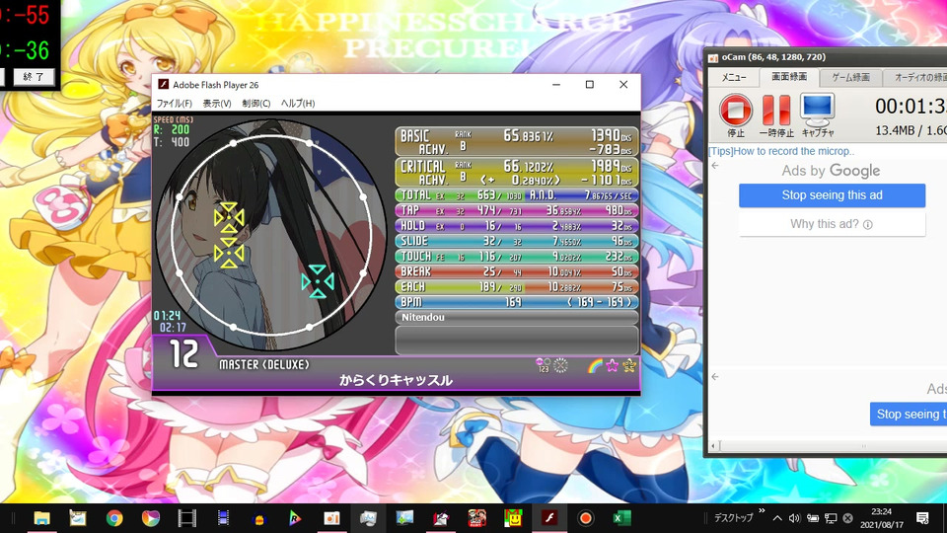The height and width of the screenshot is (533, 947).
Task: Switch to oCam オーディオの録音 tab
Action: [915, 77]
